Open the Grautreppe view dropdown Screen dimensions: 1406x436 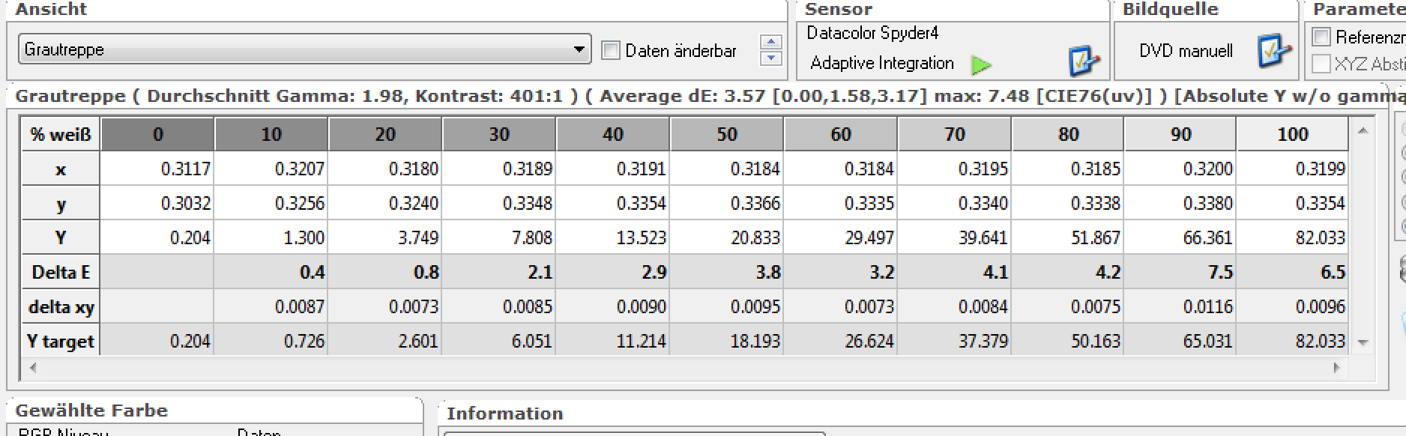pos(304,49)
